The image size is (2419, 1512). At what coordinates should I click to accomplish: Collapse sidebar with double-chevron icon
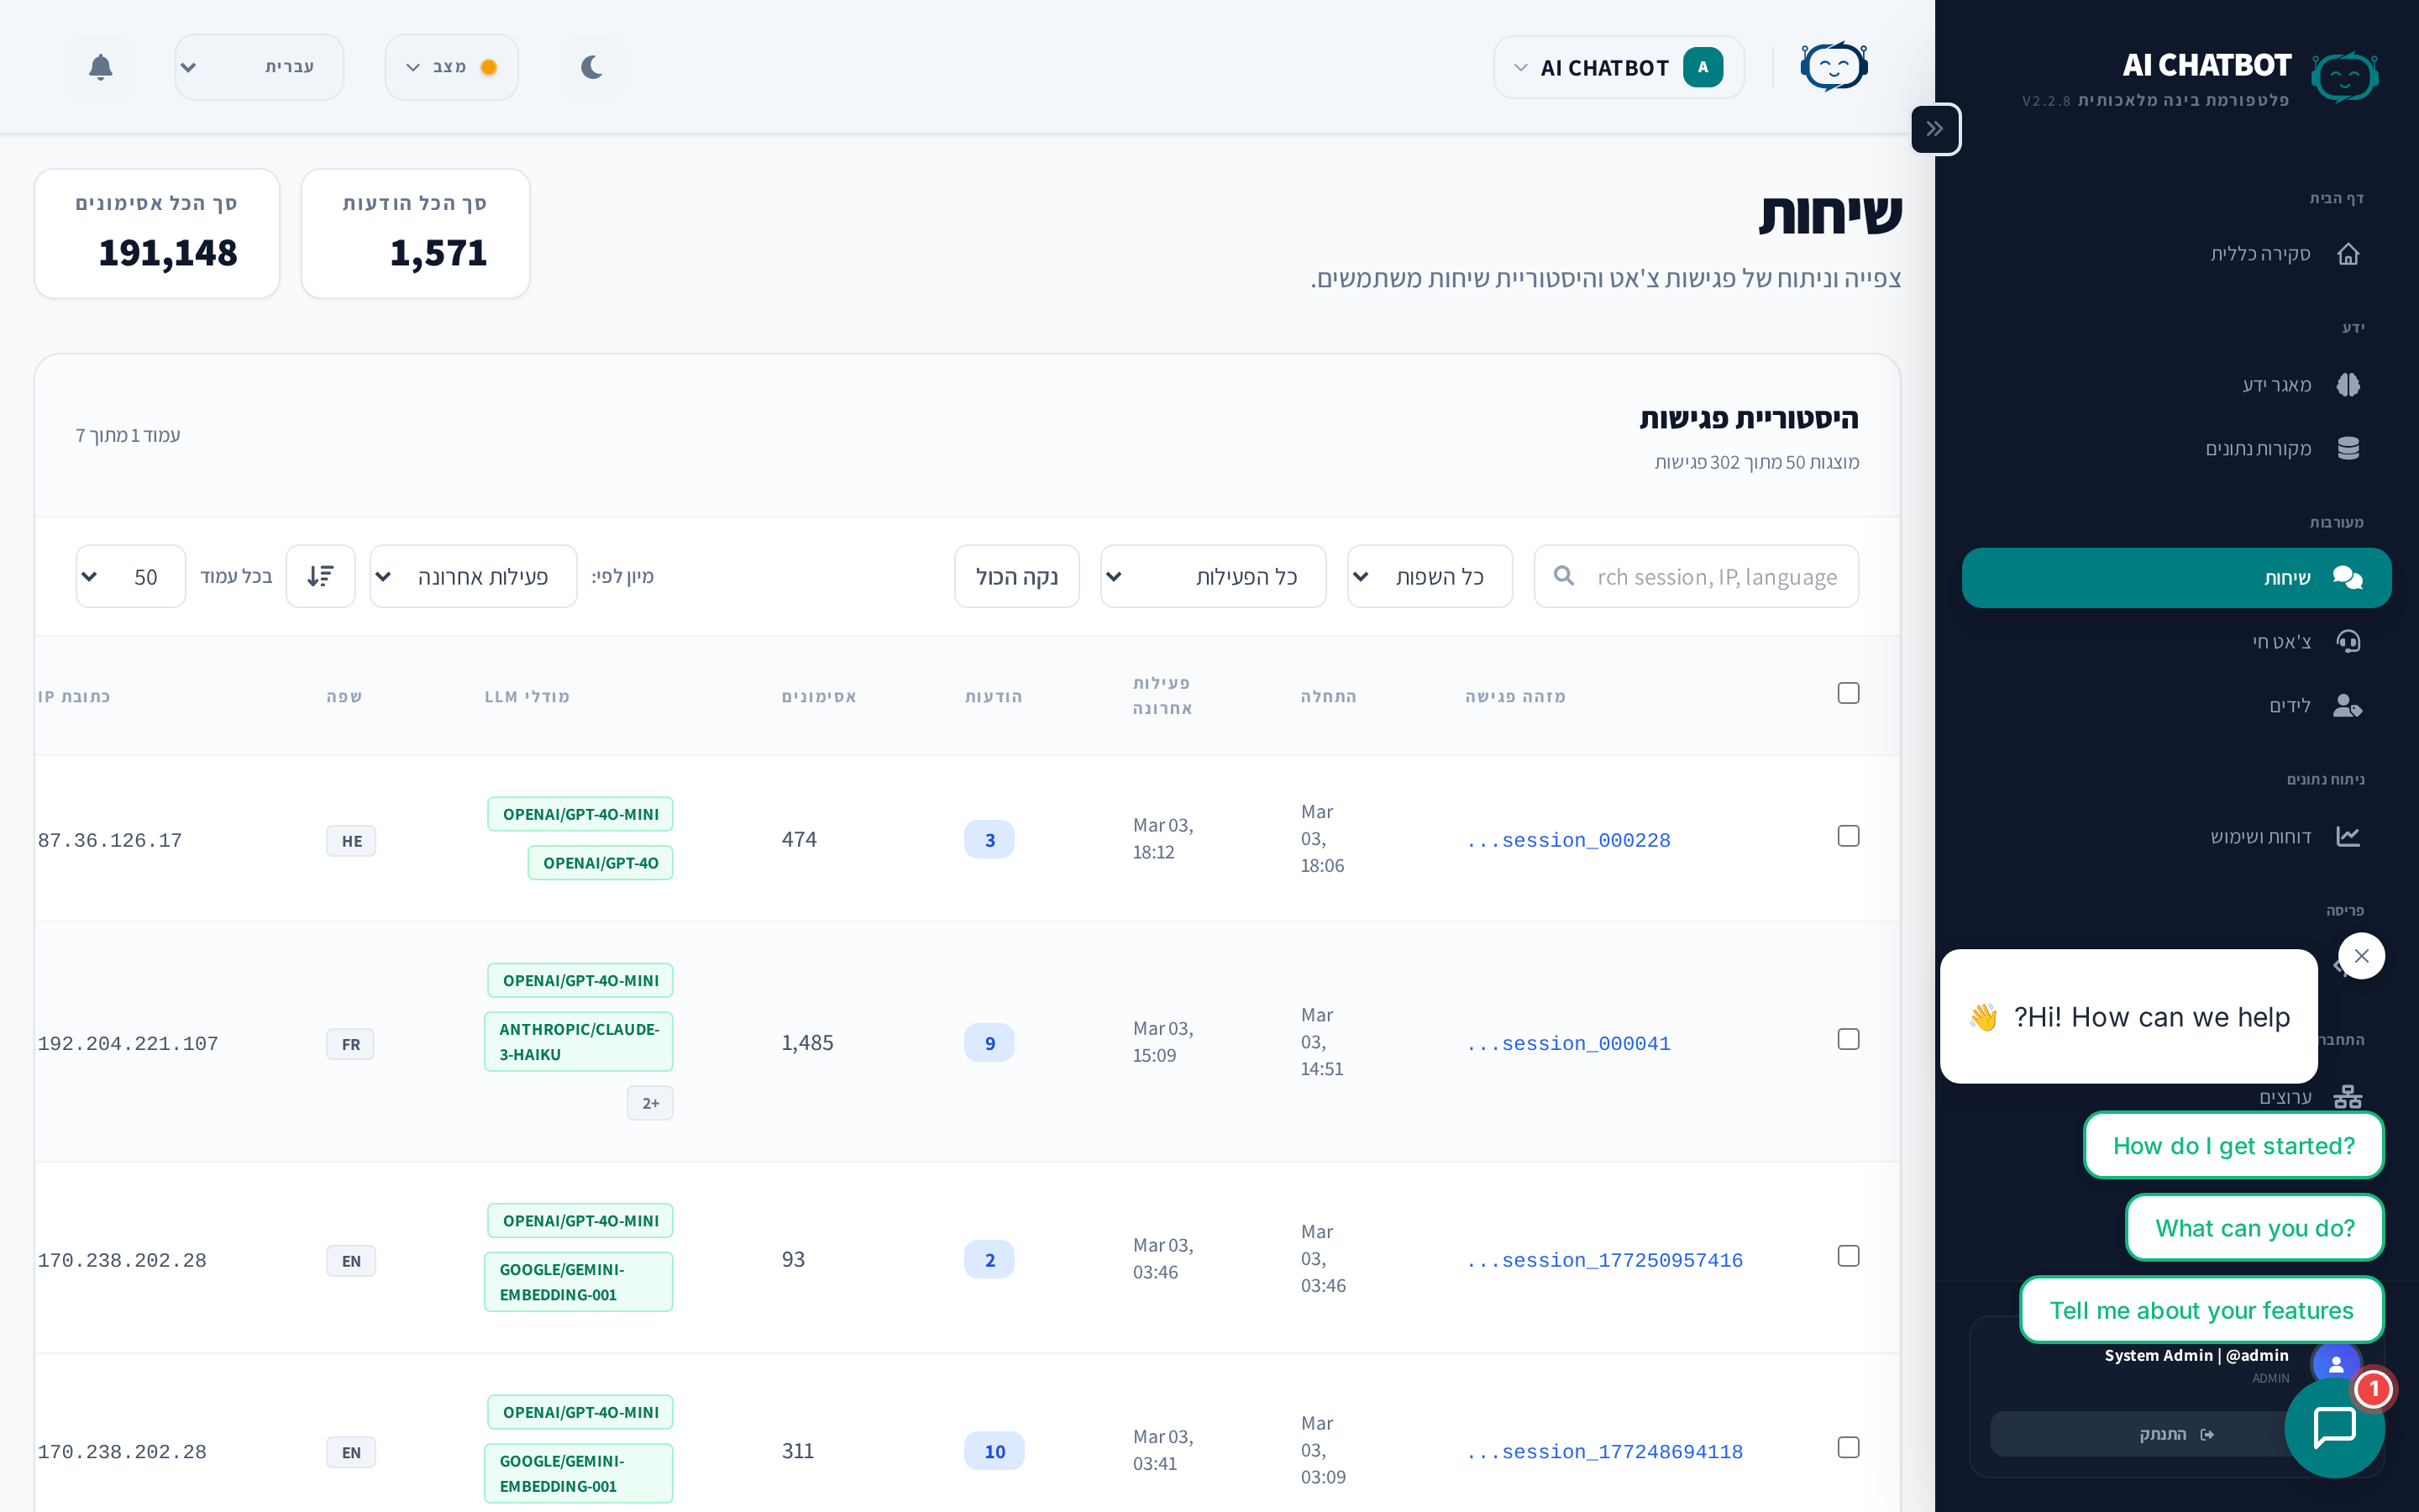[x=1935, y=129]
